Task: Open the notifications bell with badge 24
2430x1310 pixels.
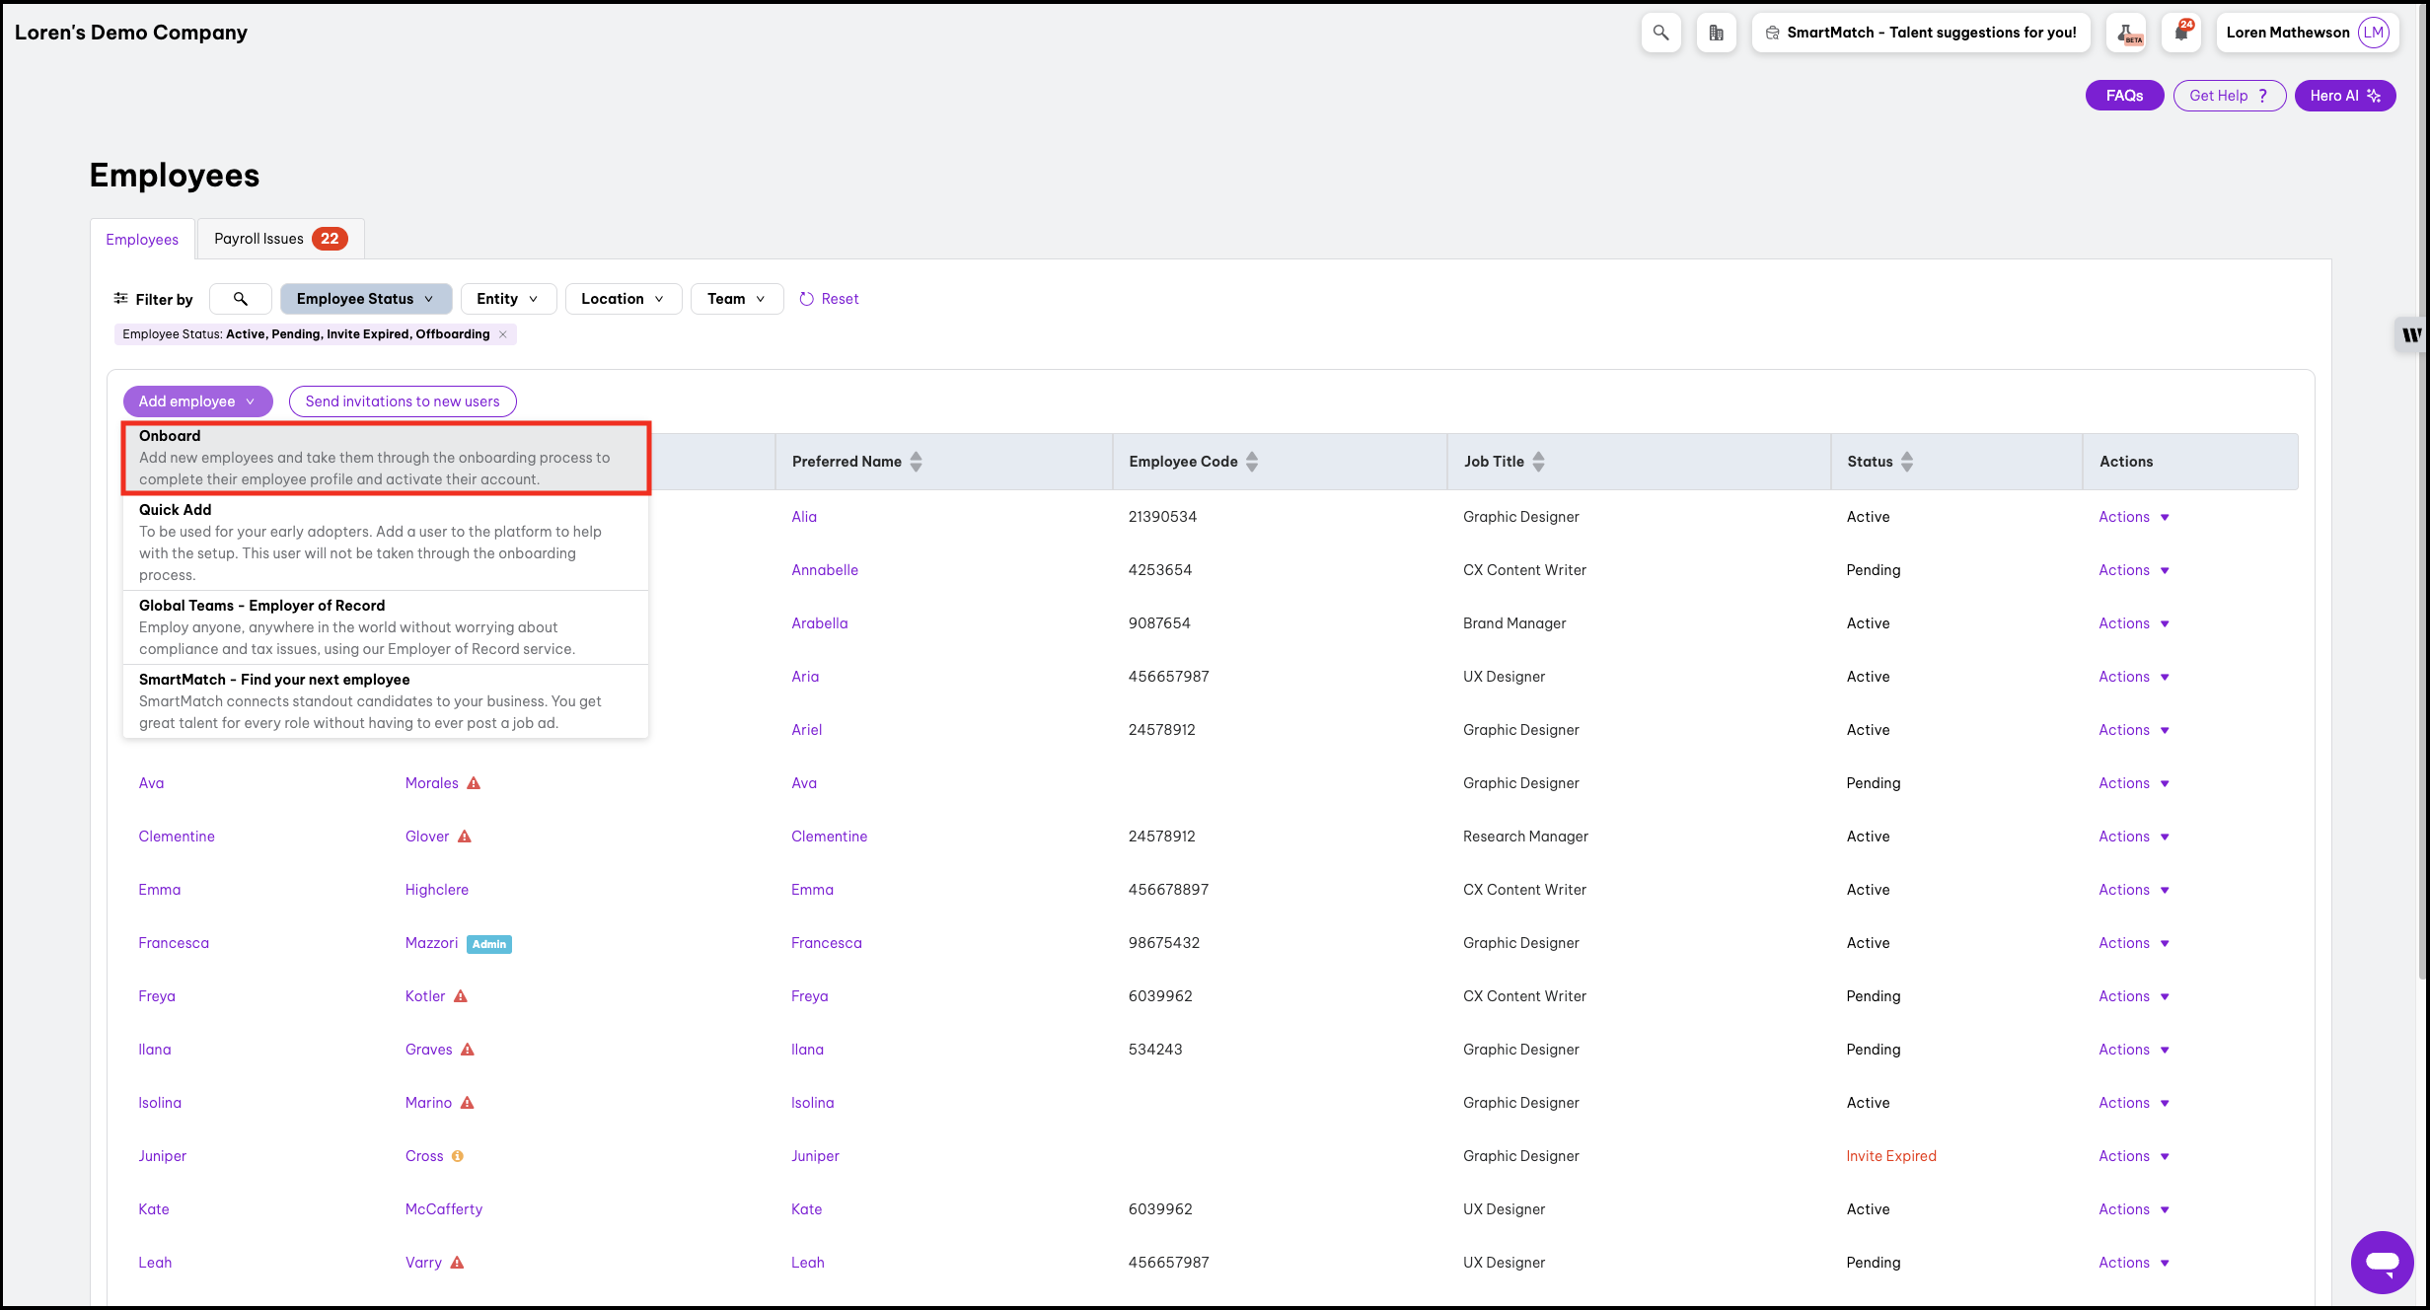Action: [2181, 33]
